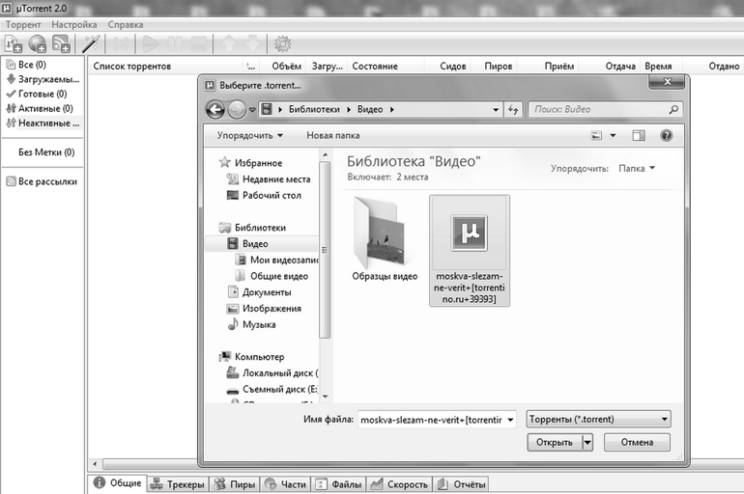The image size is (744, 494).
Task: Open the Справка menu
Action: (126, 25)
